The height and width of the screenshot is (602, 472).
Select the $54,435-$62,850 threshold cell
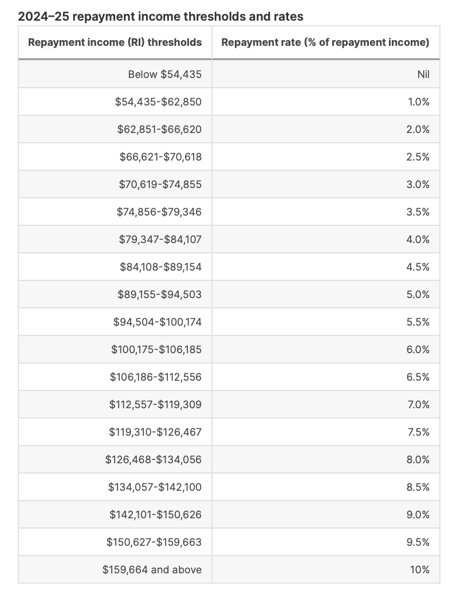[x=115, y=101]
